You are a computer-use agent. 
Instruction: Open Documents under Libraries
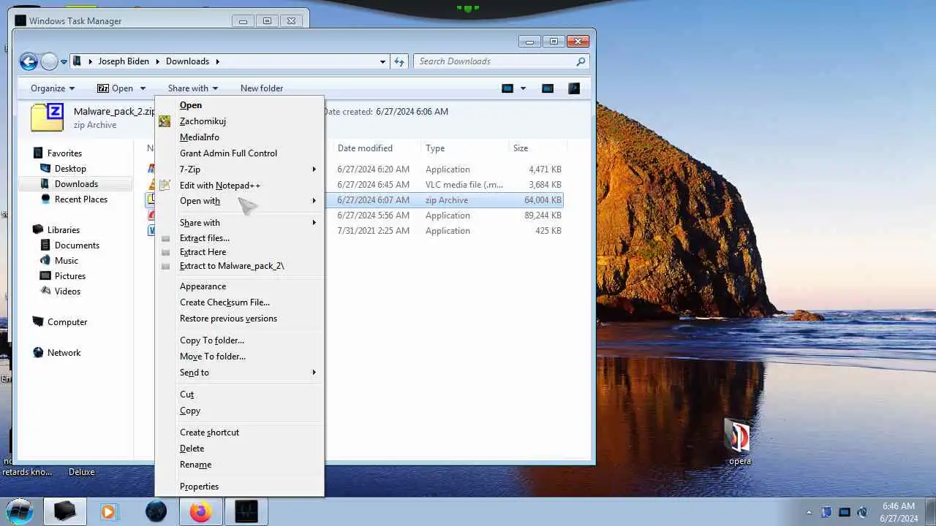(x=77, y=245)
